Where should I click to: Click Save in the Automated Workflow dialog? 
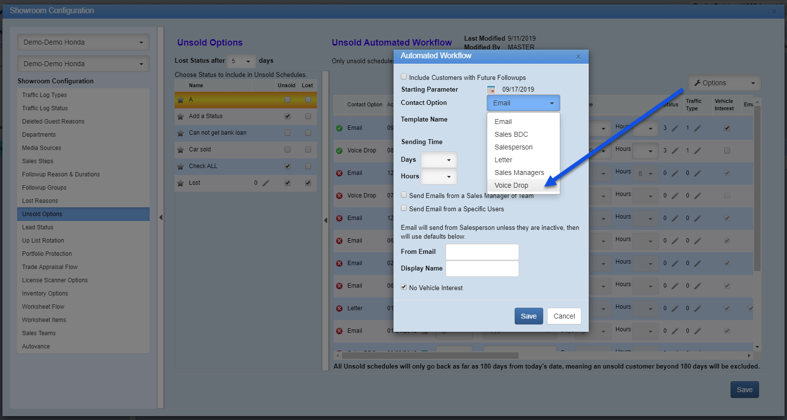tap(528, 316)
